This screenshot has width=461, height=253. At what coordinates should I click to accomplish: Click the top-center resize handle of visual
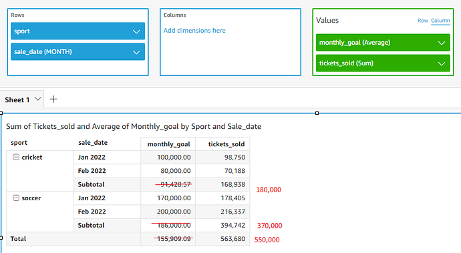(x=317, y=113)
